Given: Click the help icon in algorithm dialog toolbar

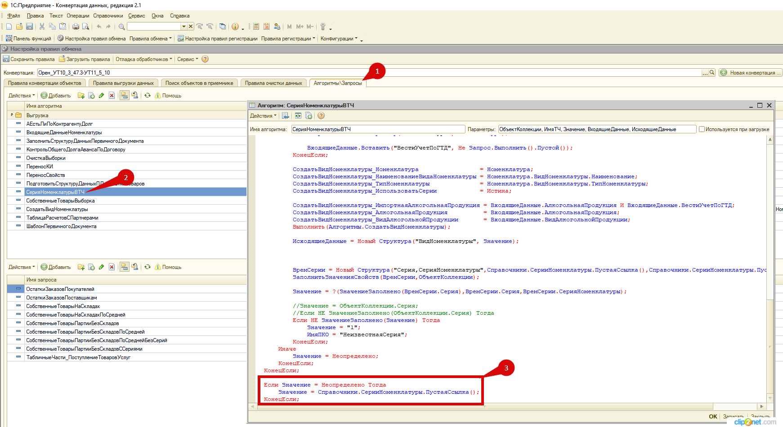Looking at the screenshot, I should [321, 116].
